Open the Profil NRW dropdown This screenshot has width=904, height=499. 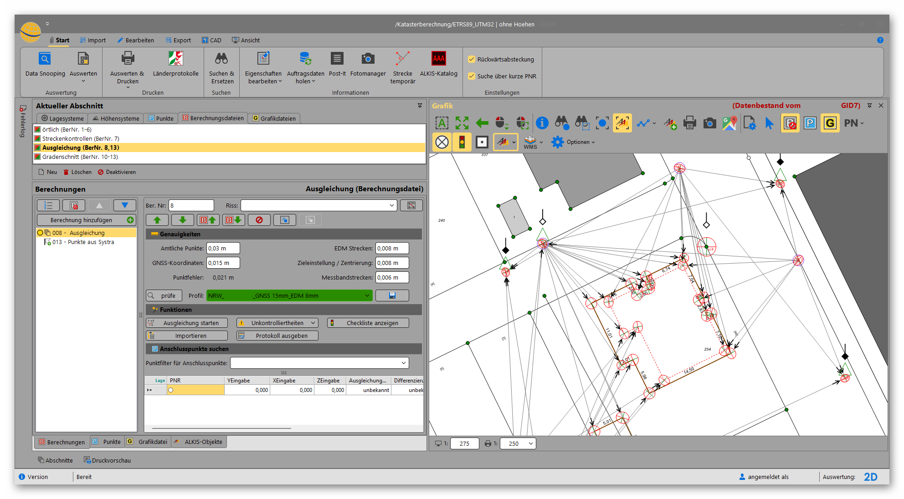pyautogui.click(x=367, y=295)
